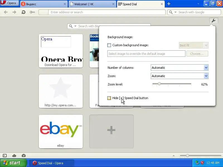Toggle the Speed Dial wrench settings icon
This screenshot has height=167, width=223.
click(214, 21)
